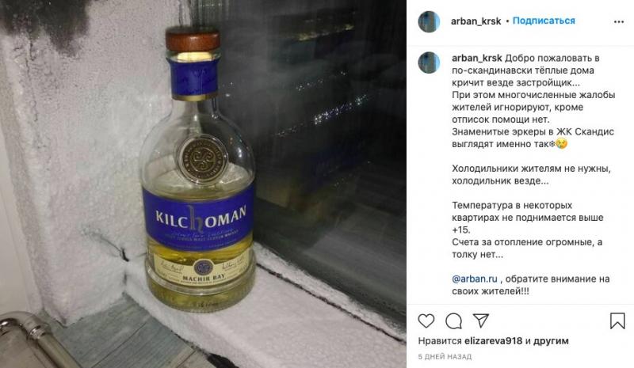Save post with bookmark icon
Image resolution: width=634 pixels, height=368 pixels.
[x=617, y=321]
